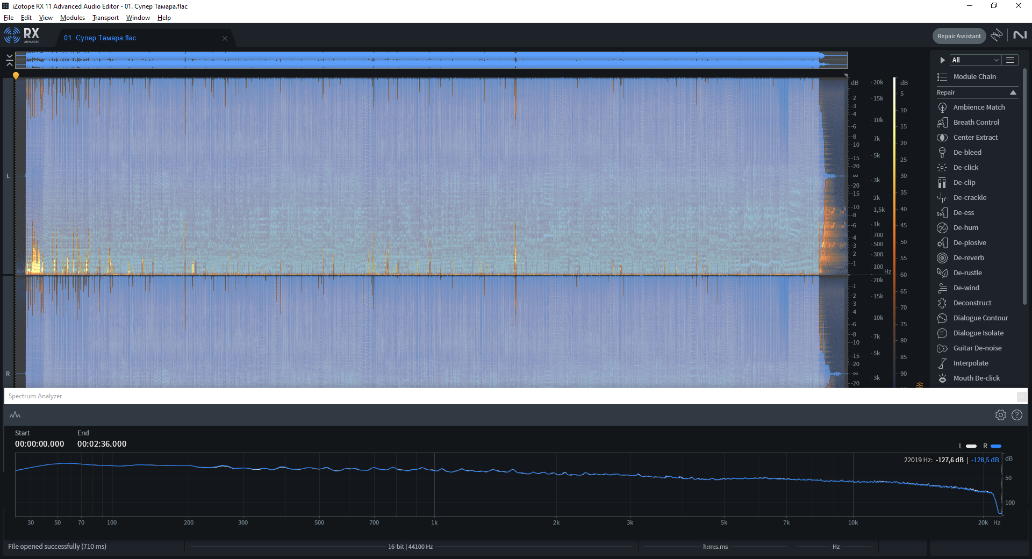This screenshot has height=559, width=1032.
Task: Click the End time 00:02:36.000 field
Action: pos(102,444)
